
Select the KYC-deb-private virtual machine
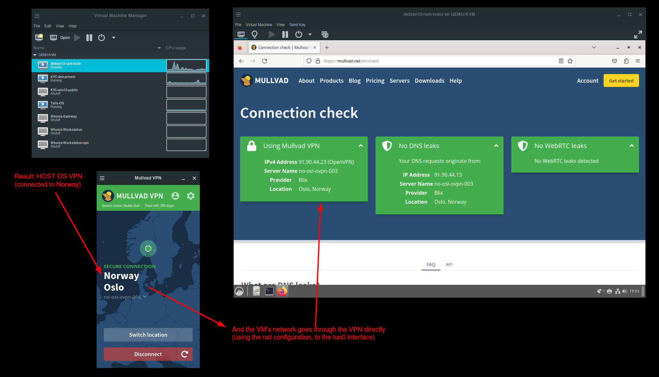click(x=120, y=79)
